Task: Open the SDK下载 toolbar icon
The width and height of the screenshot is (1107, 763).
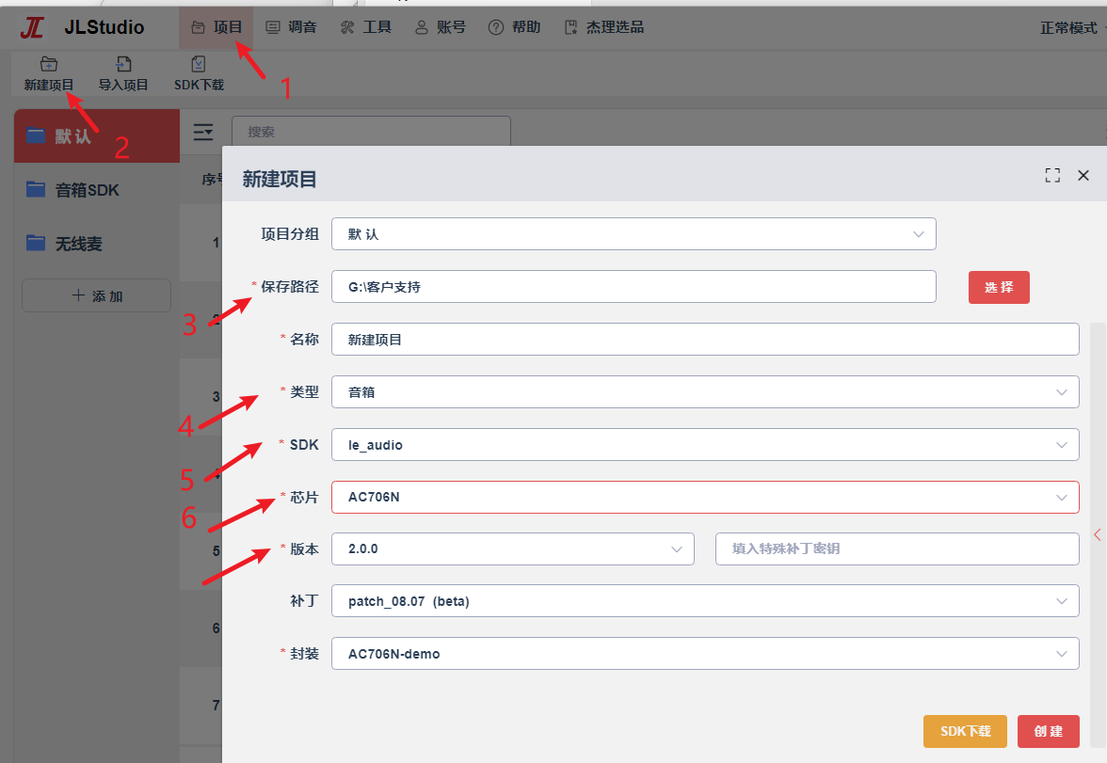Action: 199,65
